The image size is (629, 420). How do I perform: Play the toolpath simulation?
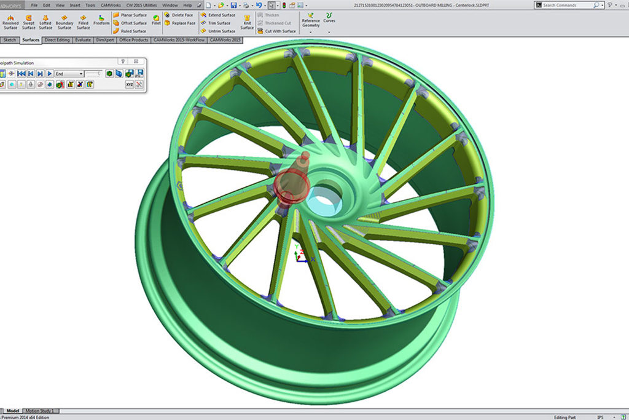pos(49,73)
